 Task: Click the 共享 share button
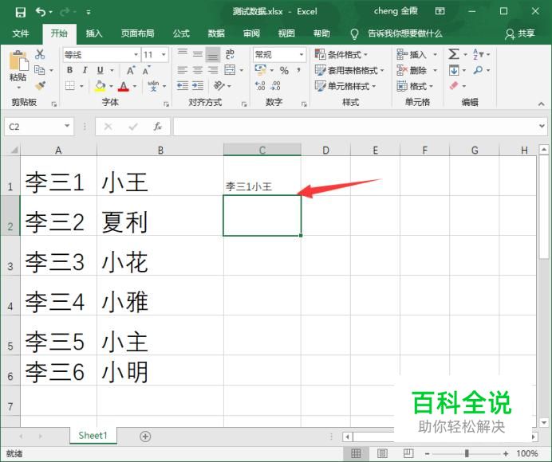coord(520,33)
